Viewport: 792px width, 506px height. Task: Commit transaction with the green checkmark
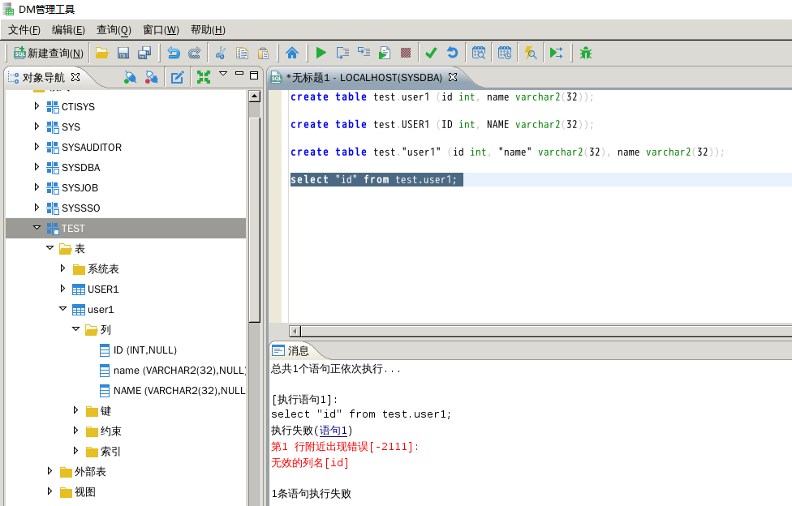(x=431, y=53)
